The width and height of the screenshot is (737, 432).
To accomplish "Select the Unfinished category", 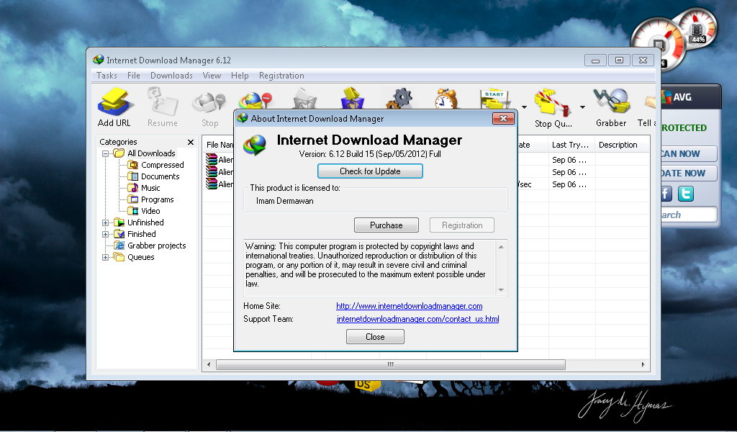I will tap(145, 222).
